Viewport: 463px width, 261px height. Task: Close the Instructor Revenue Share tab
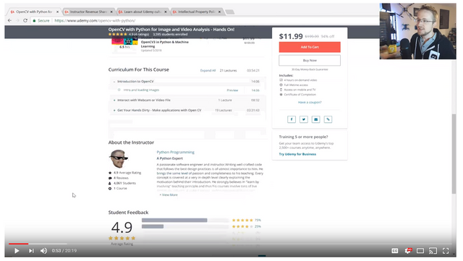pyautogui.click(x=111, y=12)
